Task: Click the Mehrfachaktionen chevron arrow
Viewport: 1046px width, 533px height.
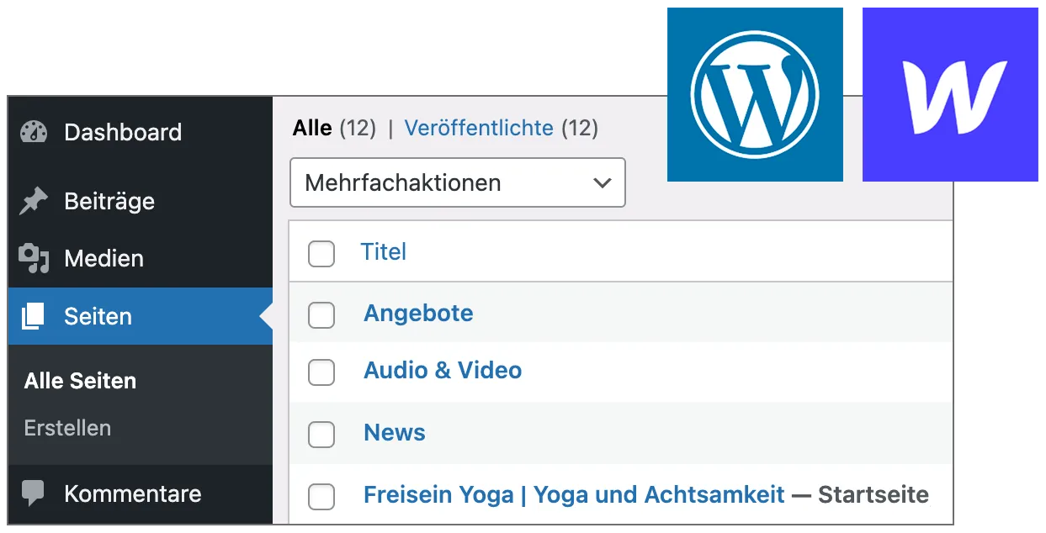Action: 602,182
